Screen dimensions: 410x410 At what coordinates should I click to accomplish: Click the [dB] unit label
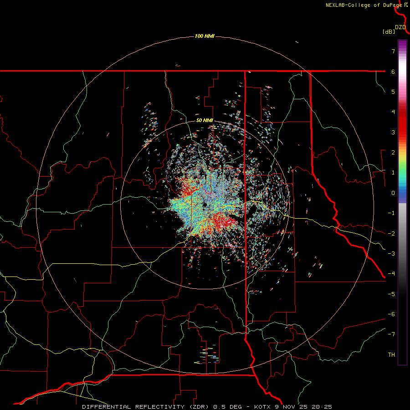(389, 31)
